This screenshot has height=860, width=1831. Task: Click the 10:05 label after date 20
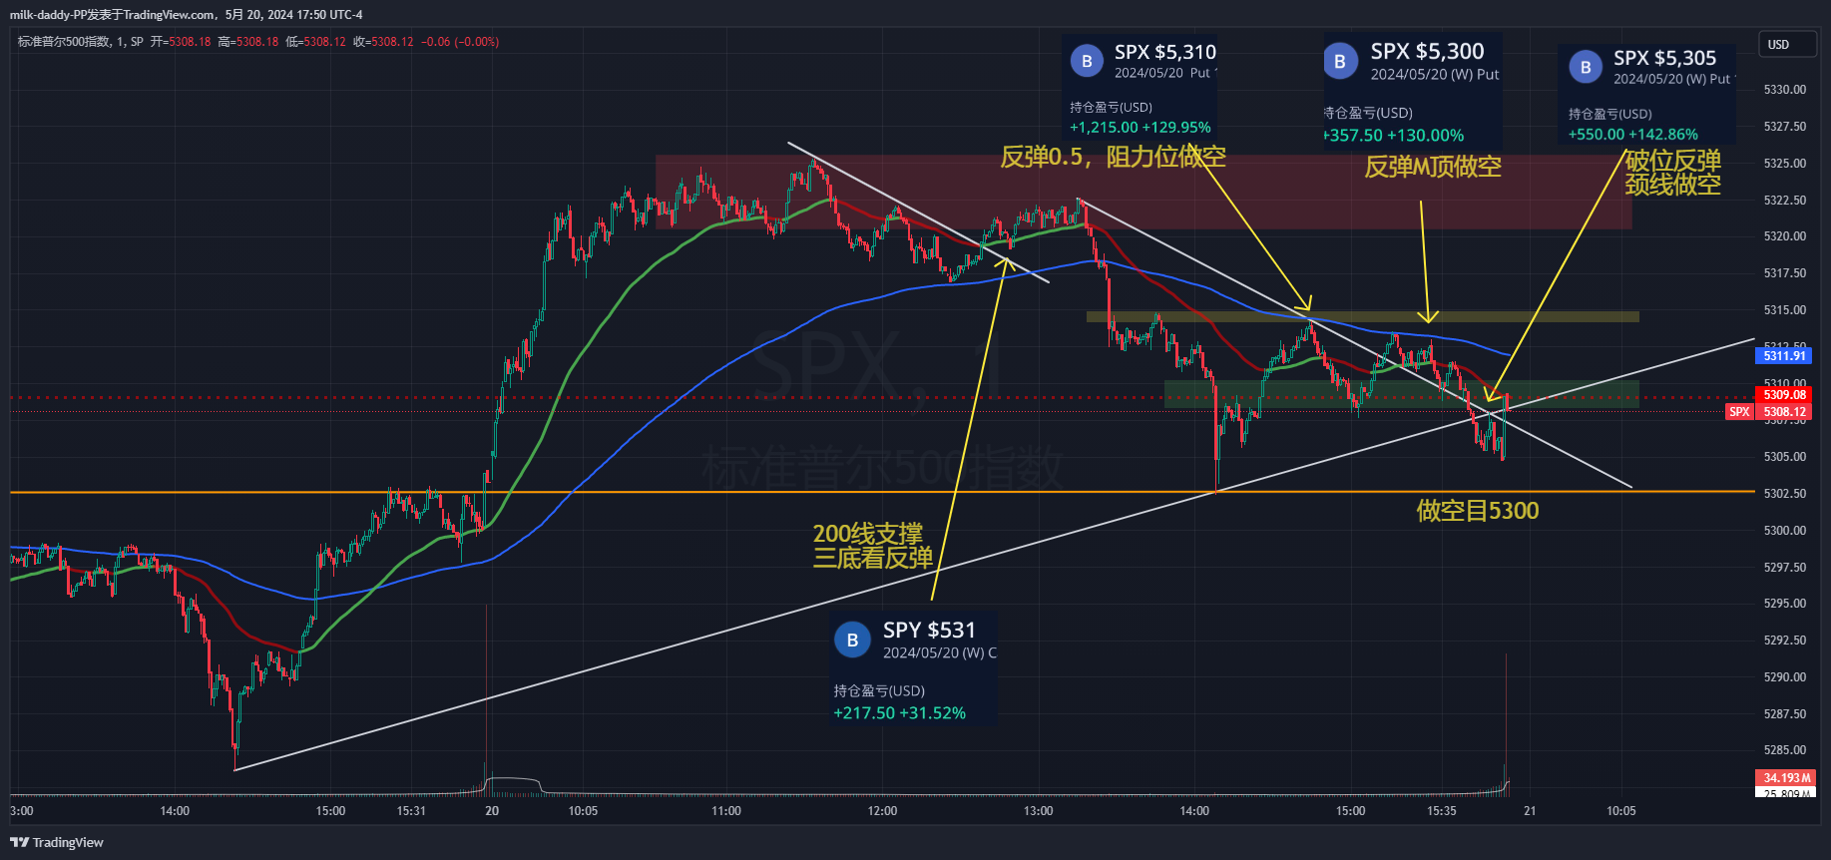[x=583, y=811]
